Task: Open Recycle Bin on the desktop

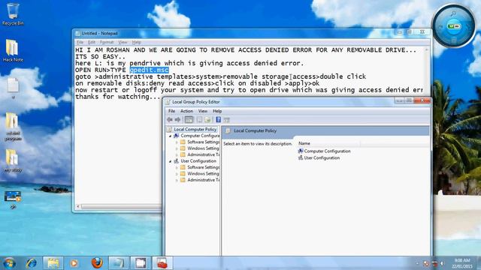Action: pos(13,14)
